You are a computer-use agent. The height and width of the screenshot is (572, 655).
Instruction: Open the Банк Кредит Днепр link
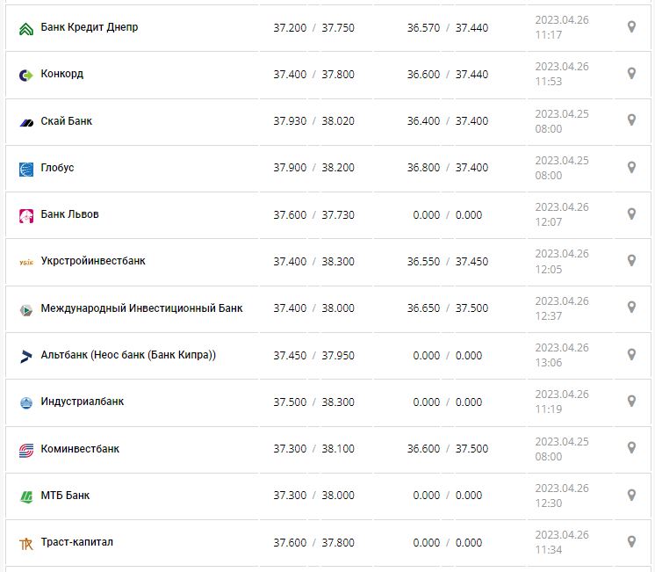89,27
